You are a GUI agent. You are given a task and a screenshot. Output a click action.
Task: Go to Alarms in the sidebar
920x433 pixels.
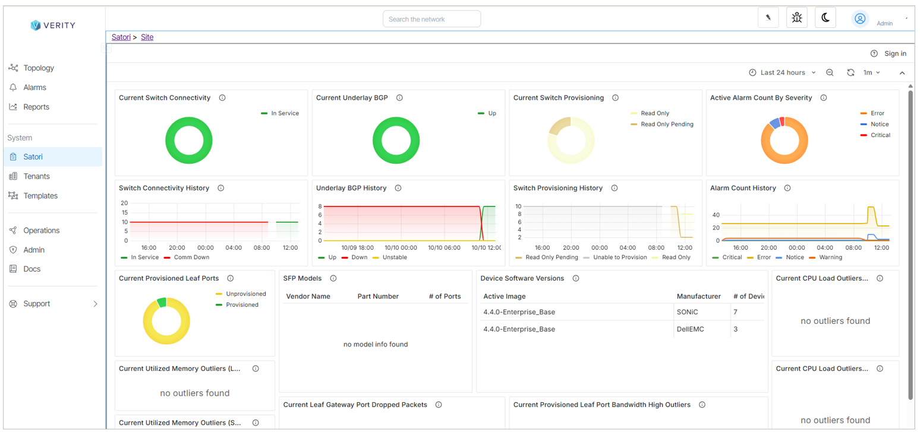34,88
